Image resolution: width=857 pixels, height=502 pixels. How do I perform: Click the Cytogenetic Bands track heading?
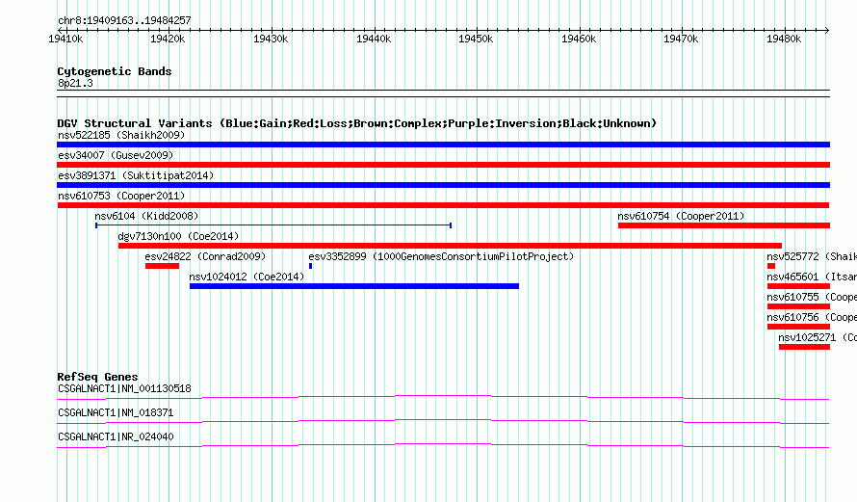click(115, 71)
